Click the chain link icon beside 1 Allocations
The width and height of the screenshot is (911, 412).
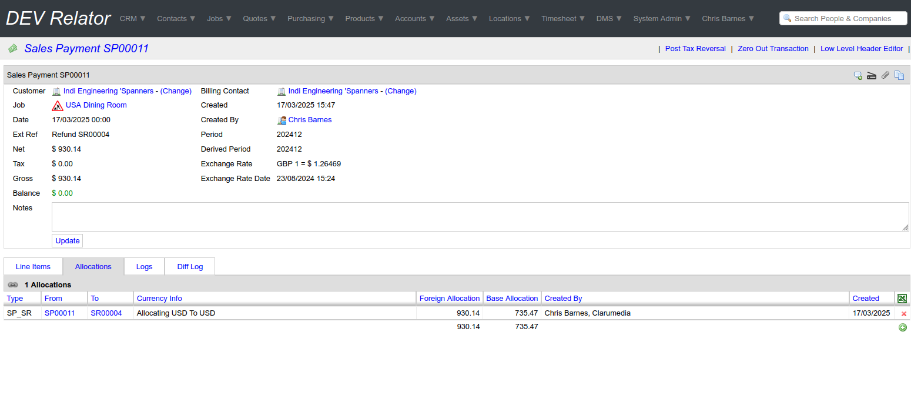[13, 284]
